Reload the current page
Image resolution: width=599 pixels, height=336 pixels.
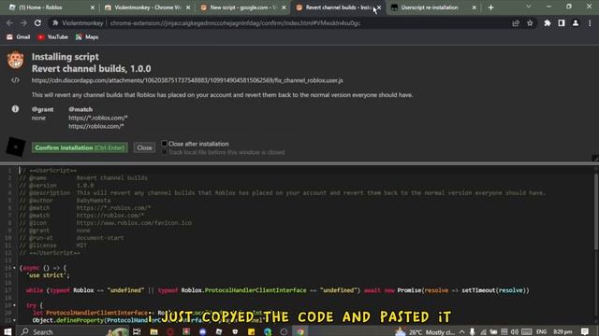(37, 23)
